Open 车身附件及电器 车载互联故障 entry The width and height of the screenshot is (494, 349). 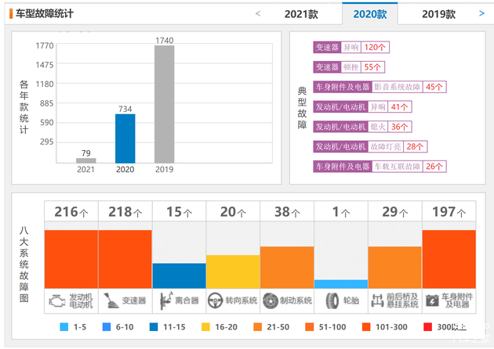[380, 166]
